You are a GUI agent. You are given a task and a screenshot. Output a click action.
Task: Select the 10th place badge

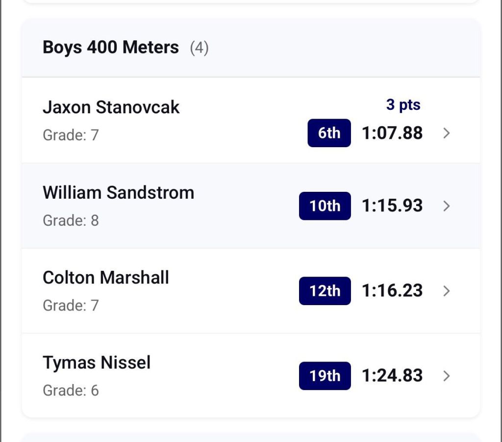point(325,206)
